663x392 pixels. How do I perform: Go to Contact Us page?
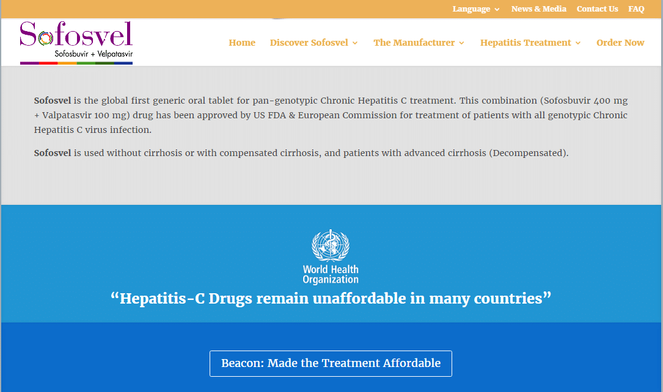[x=597, y=9]
